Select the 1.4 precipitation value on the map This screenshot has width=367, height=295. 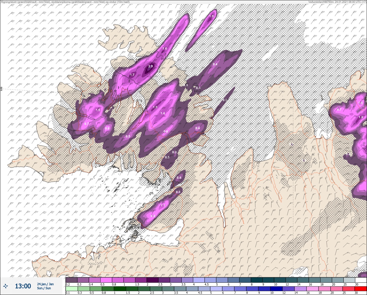click(x=163, y=113)
